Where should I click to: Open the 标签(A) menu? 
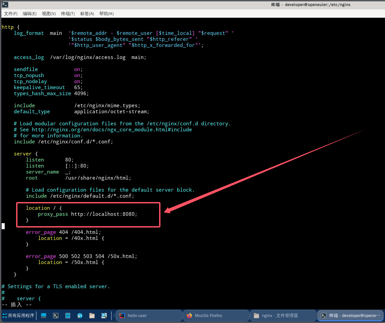(x=87, y=14)
